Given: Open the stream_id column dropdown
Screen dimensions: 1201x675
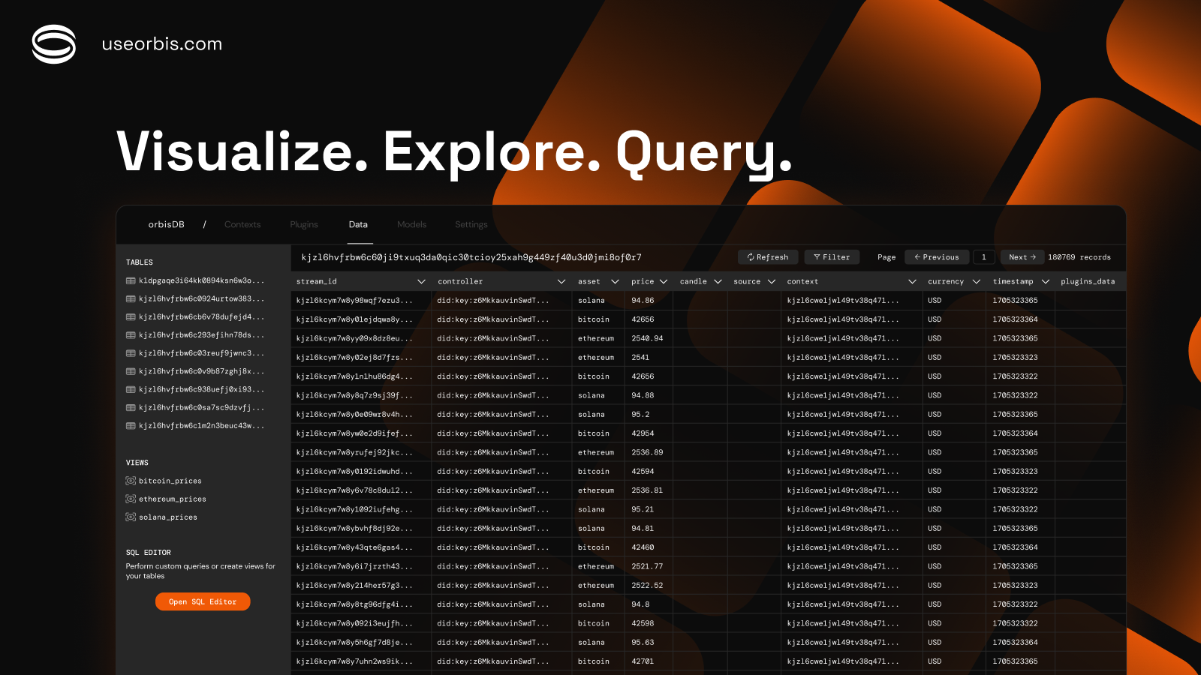Looking at the screenshot, I should pos(421,281).
